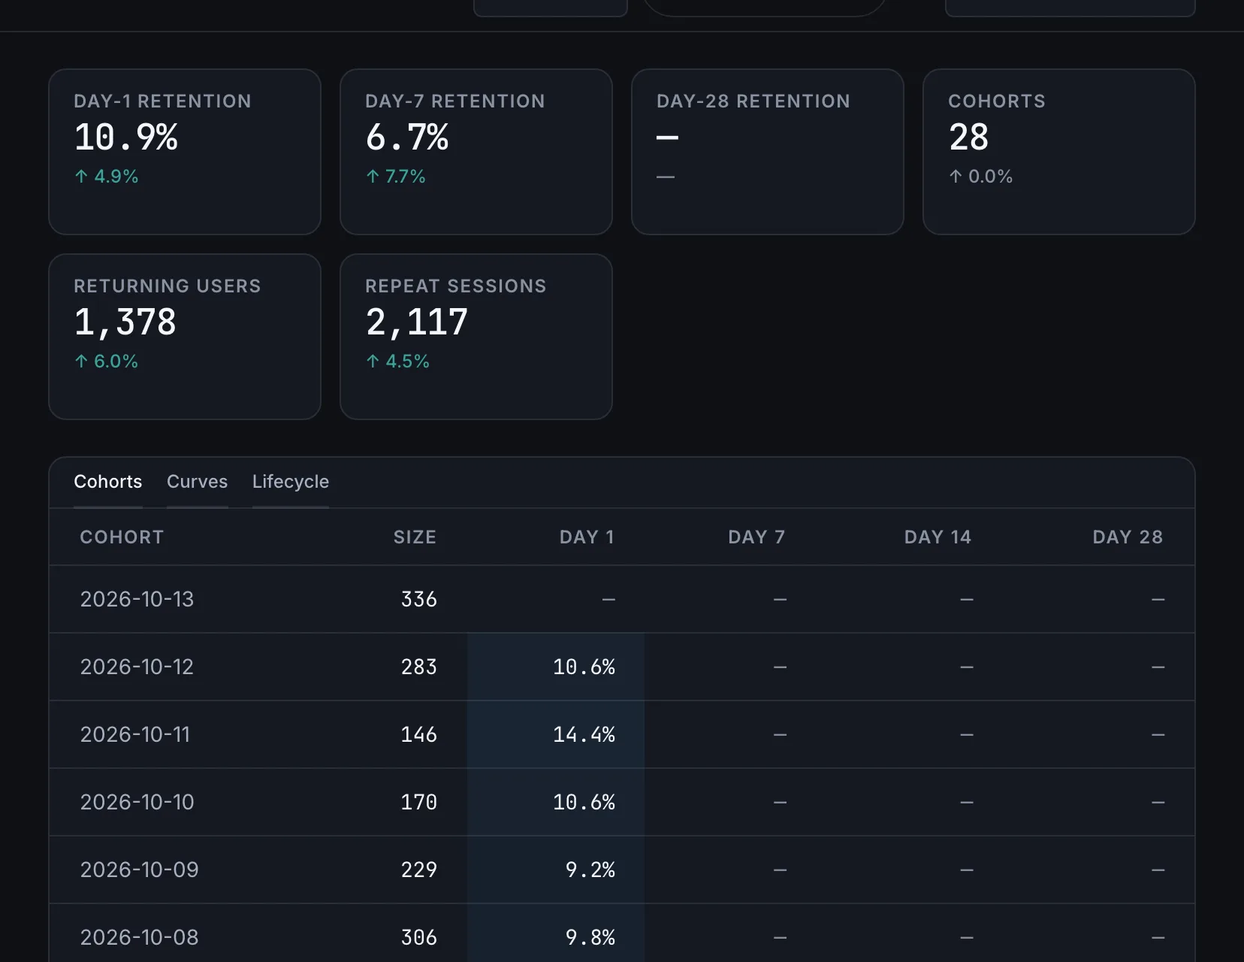Viewport: 1244px width, 962px height.
Task: Open the Returning Users card
Action: click(x=185, y=337)
